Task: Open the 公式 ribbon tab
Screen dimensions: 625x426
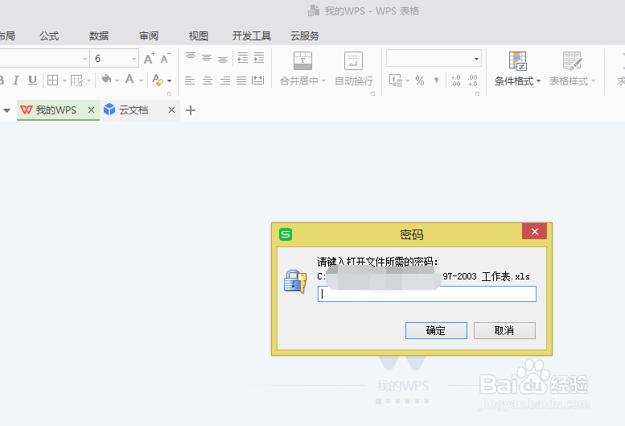Action: pyautogui.click(x=49, y=36)
